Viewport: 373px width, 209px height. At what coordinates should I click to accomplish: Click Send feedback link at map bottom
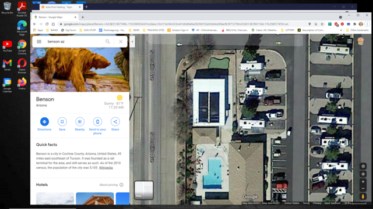pyautogui.click(x=333, y=203)
